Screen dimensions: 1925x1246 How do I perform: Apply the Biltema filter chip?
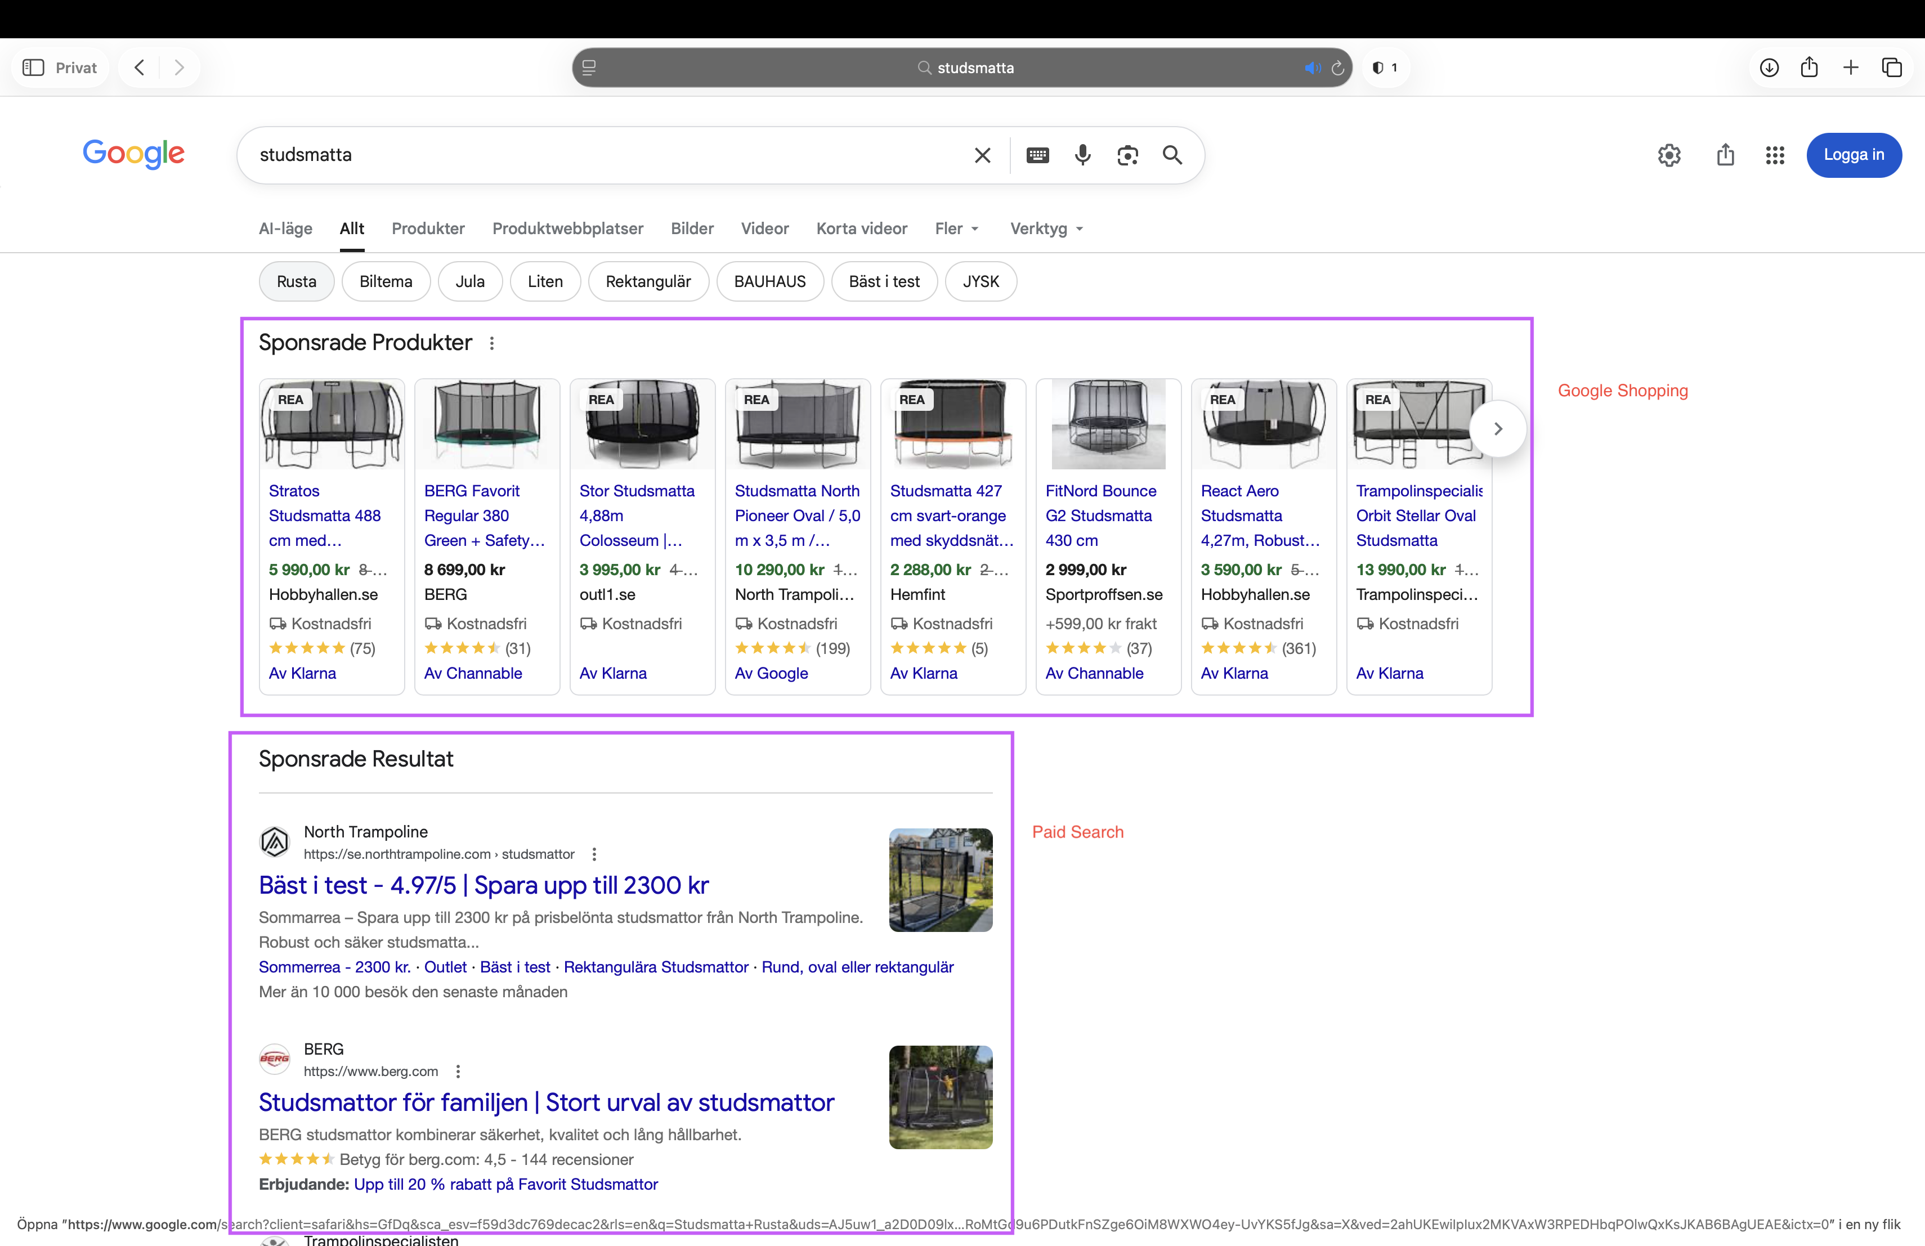coord(386,281)
